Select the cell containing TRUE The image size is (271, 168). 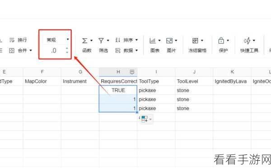(118, 90)
